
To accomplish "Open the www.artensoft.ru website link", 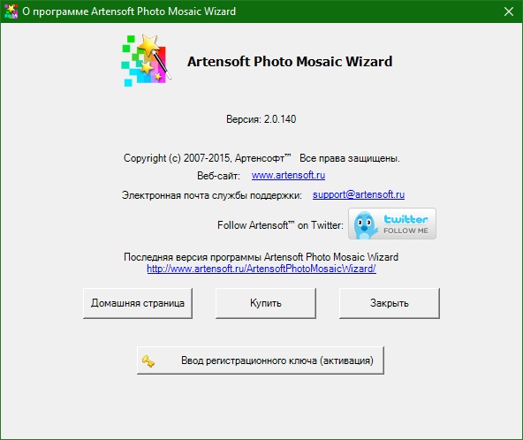I will pos(288,175).
